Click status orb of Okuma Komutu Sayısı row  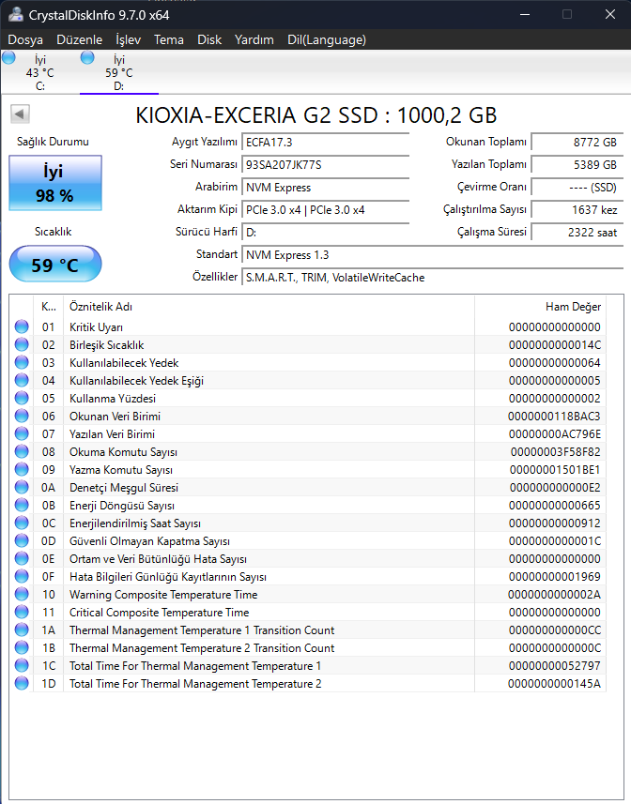click(x=22, y=452)
